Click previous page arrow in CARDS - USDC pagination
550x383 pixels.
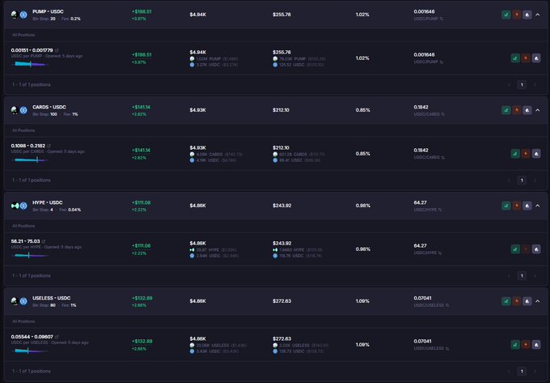click(x=510, y=180)
